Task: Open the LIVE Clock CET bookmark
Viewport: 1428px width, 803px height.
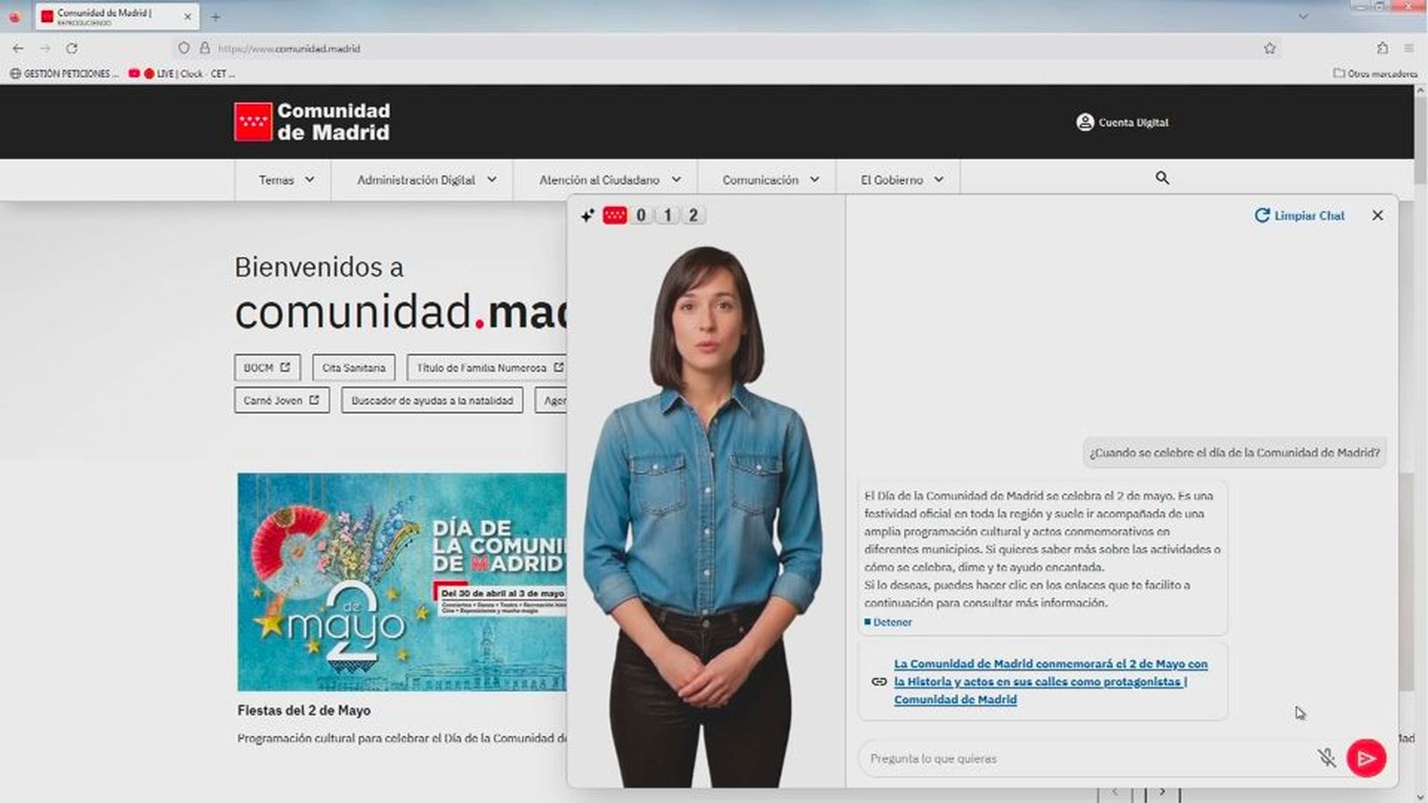Action: (x=181, y=74)
